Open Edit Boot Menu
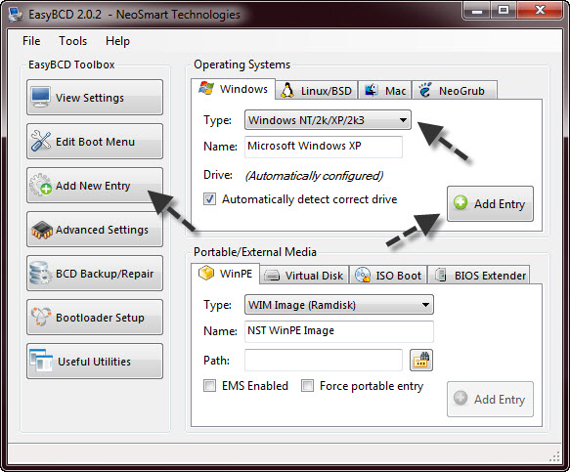 (x=95, y=142)
